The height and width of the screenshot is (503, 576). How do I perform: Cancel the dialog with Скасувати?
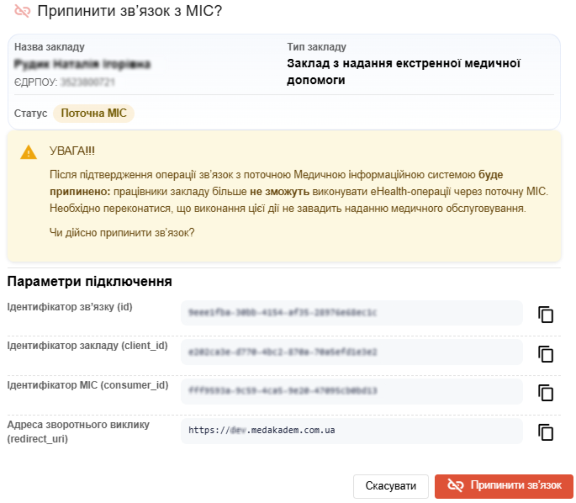coord(391,486)
